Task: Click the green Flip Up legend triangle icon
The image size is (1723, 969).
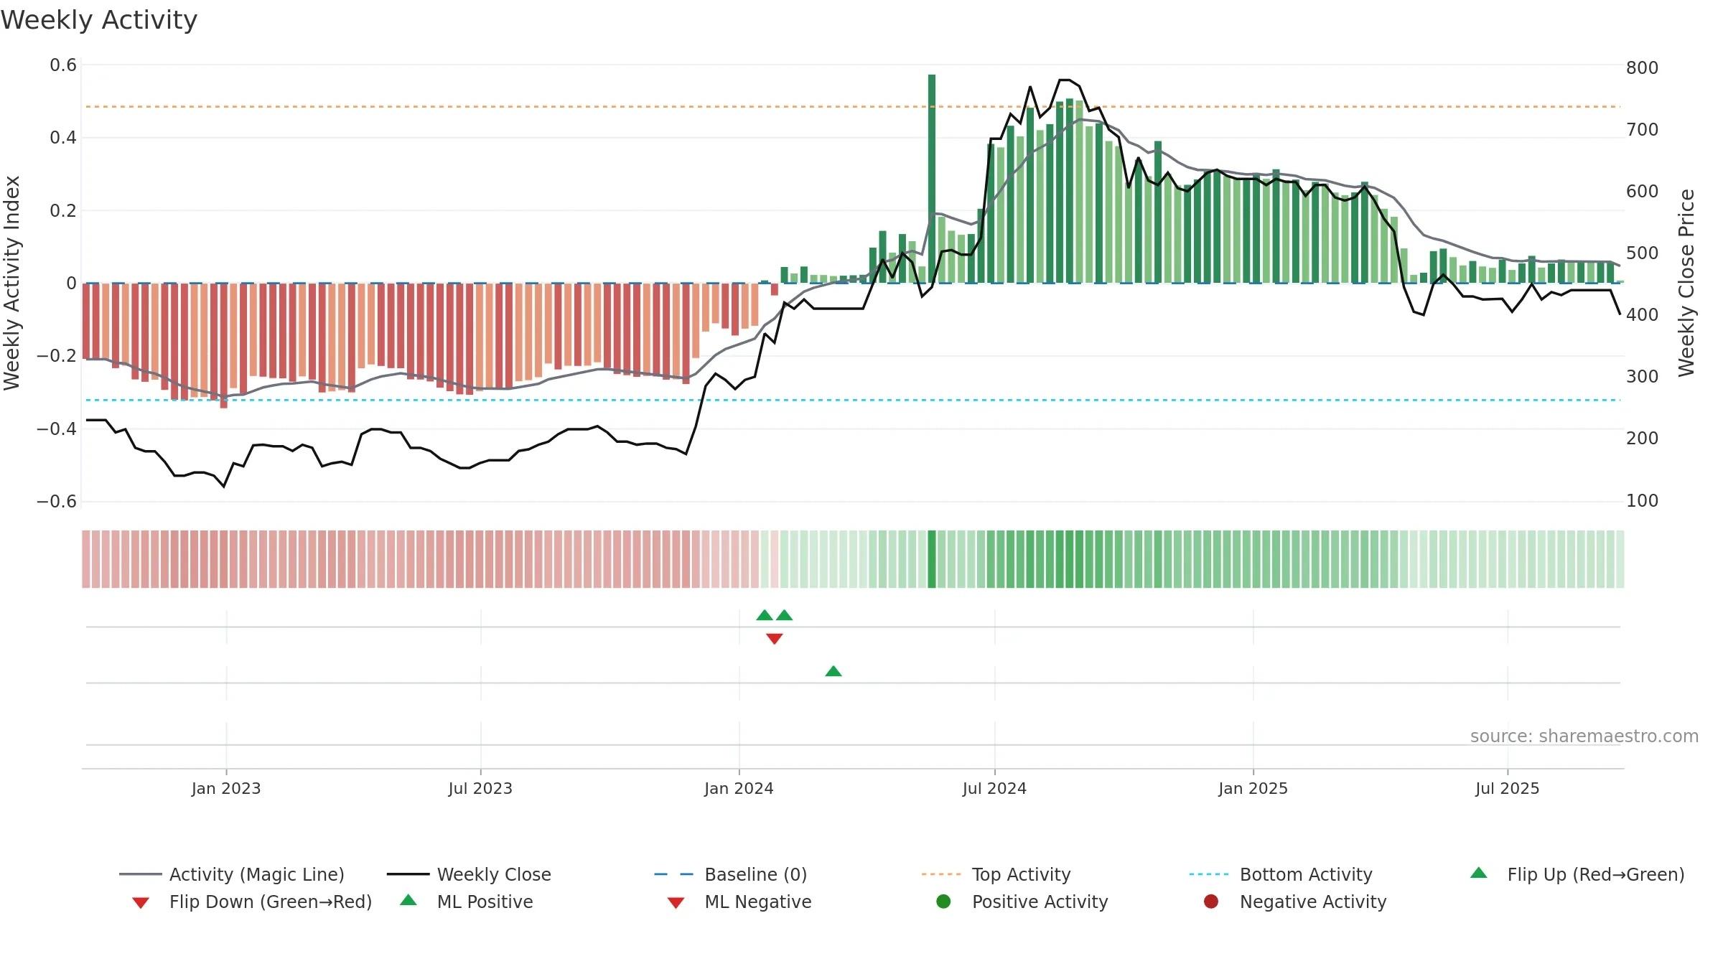Action: [1479, 873]
